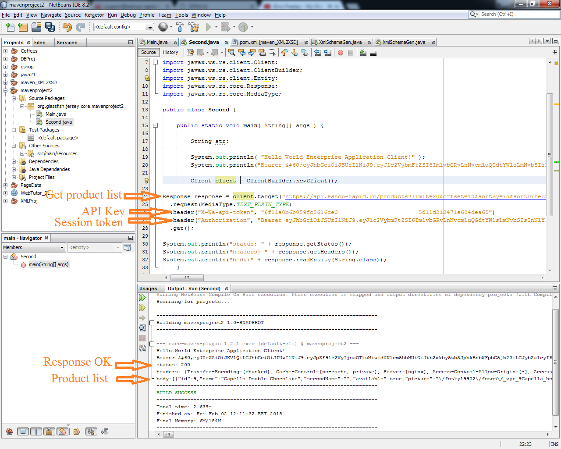The width and height of the screenshot is (561, 449).
Task: Click the Shift Line Left icon
Action: tap(318, 53)
